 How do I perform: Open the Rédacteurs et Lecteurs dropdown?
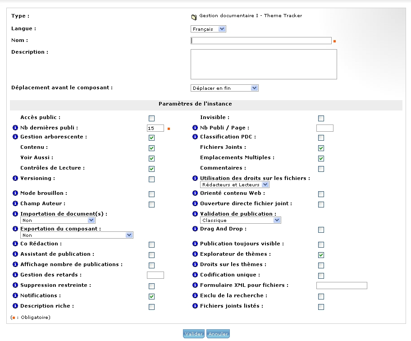coord(235,184)
